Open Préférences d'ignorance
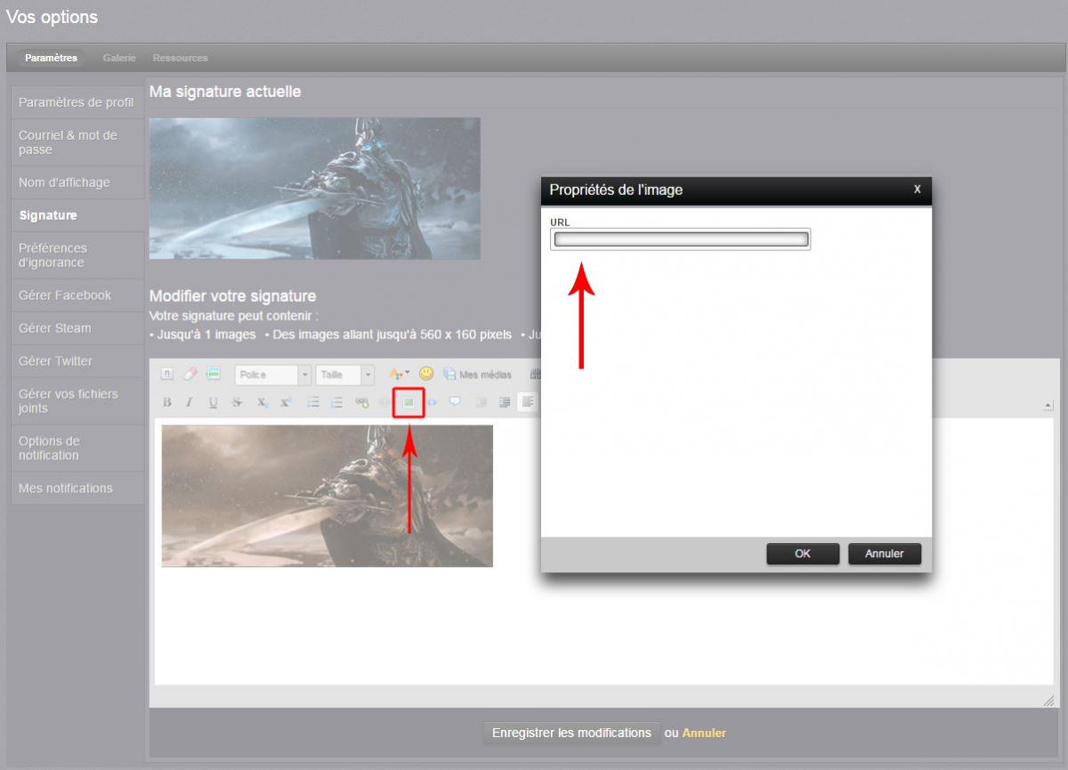Image resolution: width=1068 pixels, height=770 pixels. point(77,255)
